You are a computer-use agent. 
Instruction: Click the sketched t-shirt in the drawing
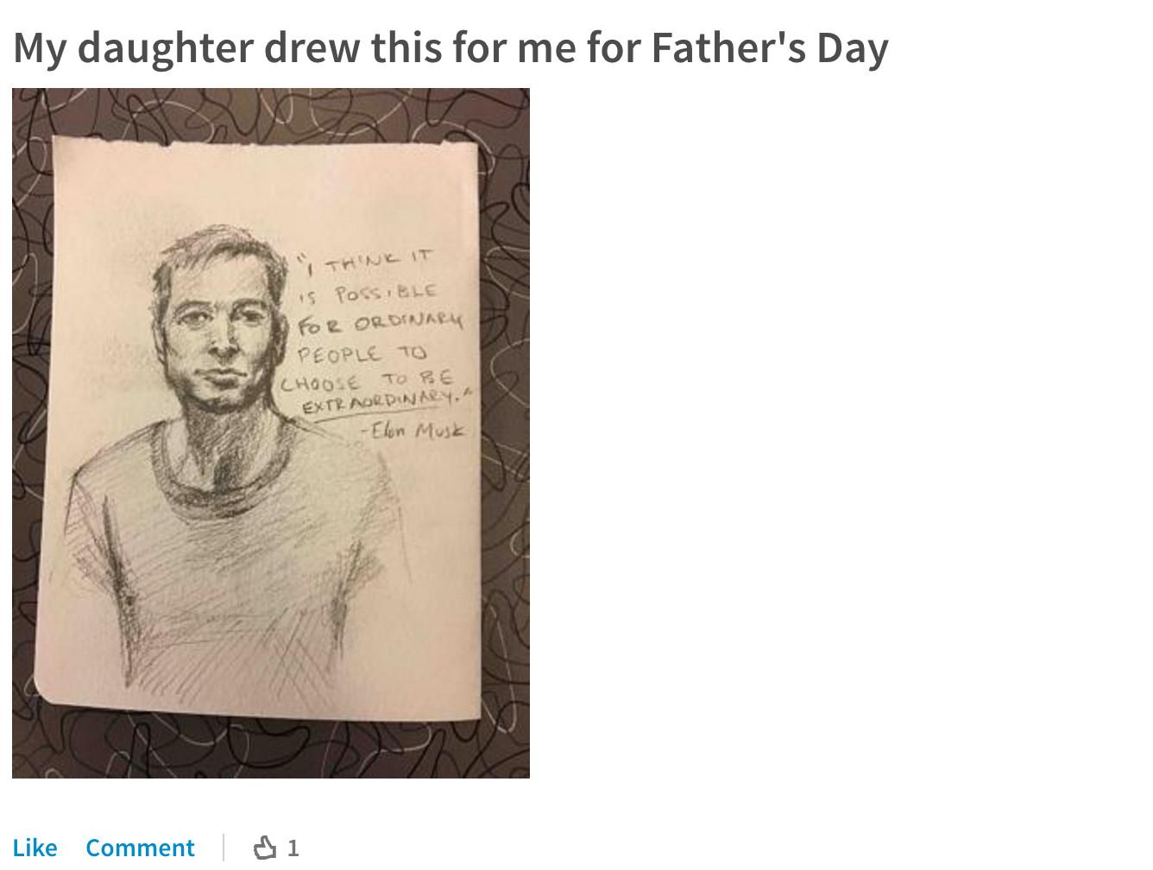point(233,552)
